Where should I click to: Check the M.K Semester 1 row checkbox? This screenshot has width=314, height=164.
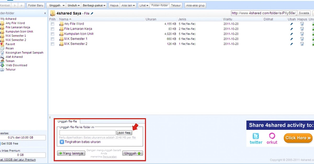point(53,39)
